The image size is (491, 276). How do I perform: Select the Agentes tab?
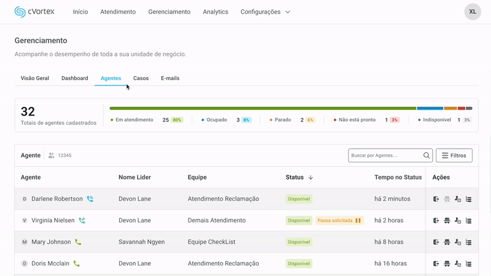pyautogui.click(x=111, y=78)
